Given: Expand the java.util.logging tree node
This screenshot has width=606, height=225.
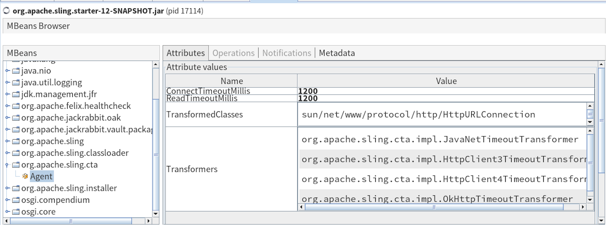Looking at the screenshot, I should pyautogui.click(x=7, y=82).
